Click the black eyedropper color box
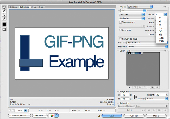The width and height of the screenshot is (170, 119). [4, 24]
